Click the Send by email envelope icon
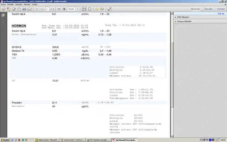Screen dimensions: 227x142 (x=30, y=9)
